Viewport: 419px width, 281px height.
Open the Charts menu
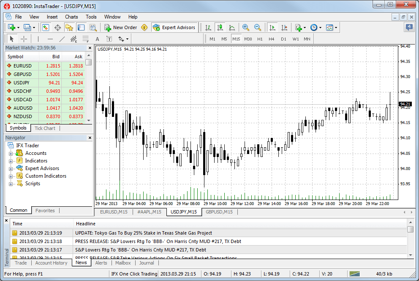click(71, 17)
